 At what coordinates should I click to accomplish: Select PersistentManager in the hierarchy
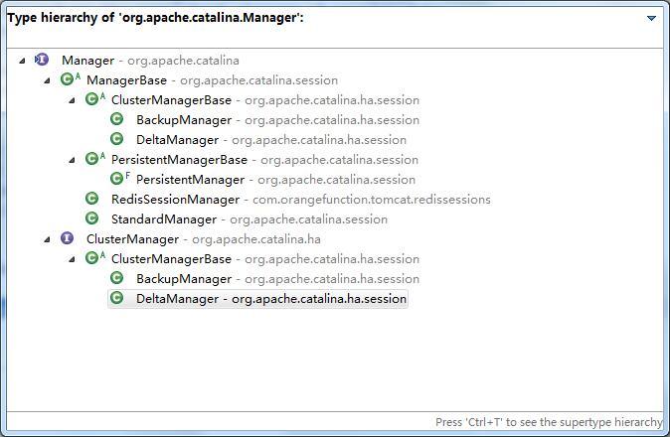coord(189,180)
